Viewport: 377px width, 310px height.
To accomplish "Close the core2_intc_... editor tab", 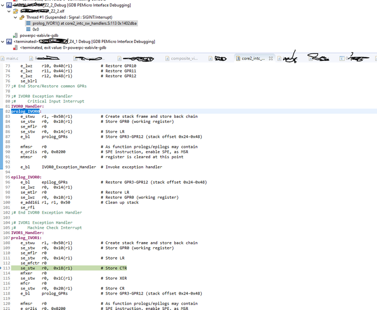I will pos(271,58).
